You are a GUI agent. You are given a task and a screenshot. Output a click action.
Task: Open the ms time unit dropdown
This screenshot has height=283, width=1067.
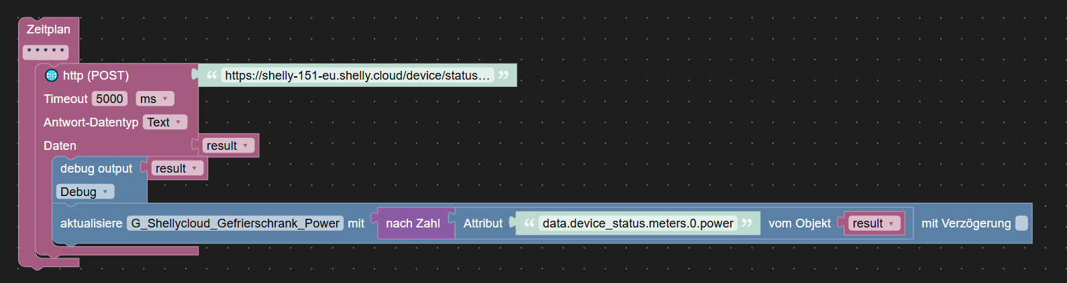click(x=155, y=99)
